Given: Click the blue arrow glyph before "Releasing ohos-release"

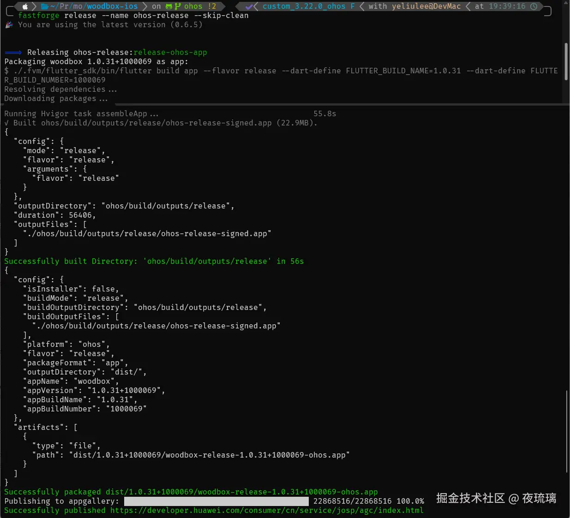Looking at the screenshot, I should (12, 52).
